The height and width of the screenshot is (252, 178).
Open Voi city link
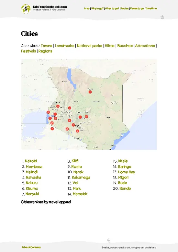[x=75, y=183]
